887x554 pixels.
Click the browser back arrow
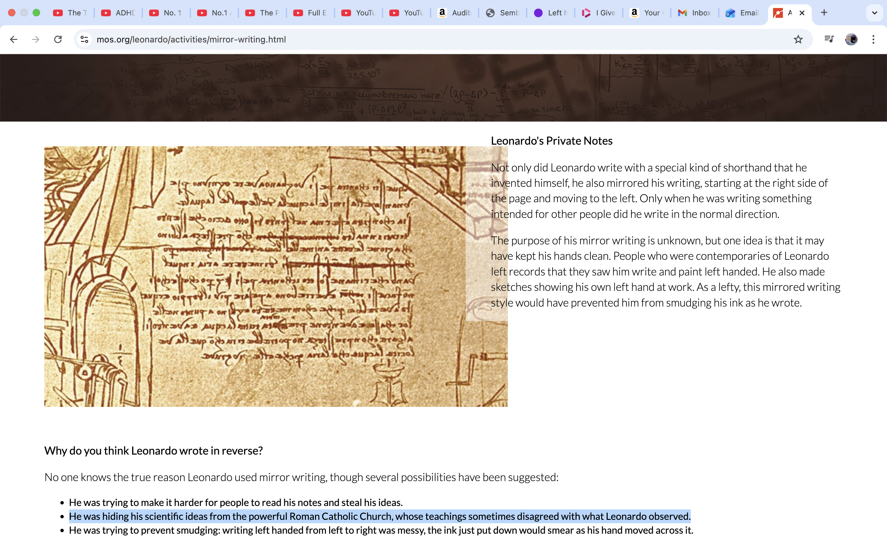click(x=14, y=39)
